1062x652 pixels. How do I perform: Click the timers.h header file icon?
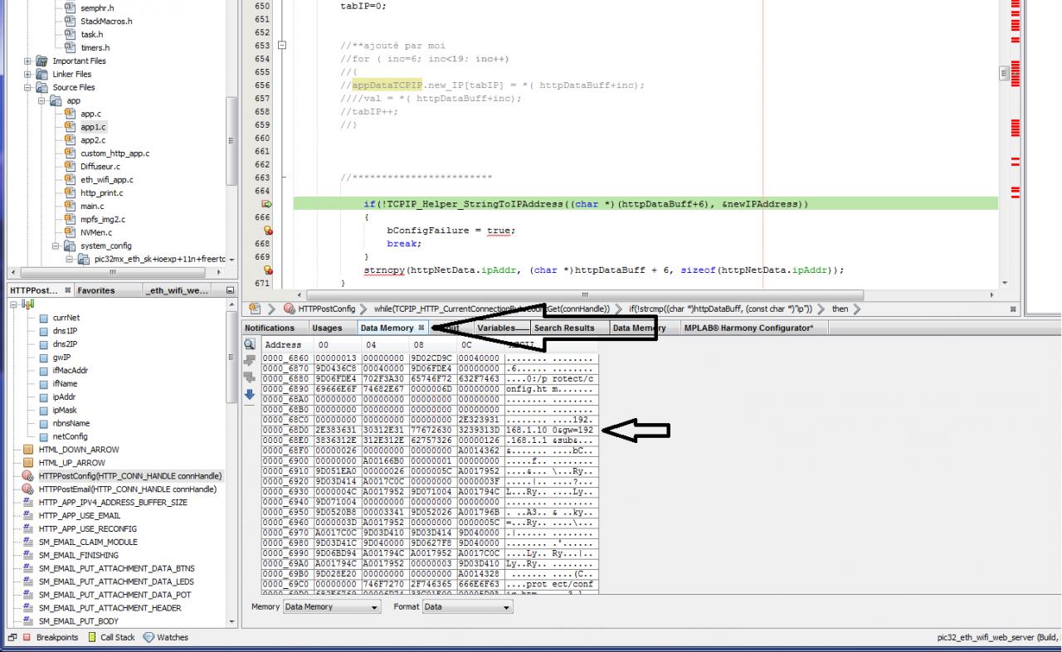70,47
